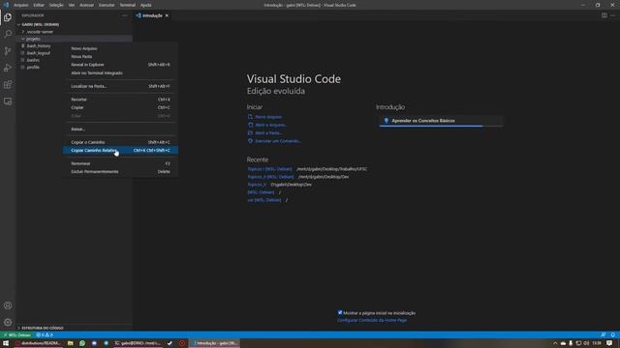Choose Renomear in context menu
The width and height of the screenshot is (620, 348).
coord(120,163)
